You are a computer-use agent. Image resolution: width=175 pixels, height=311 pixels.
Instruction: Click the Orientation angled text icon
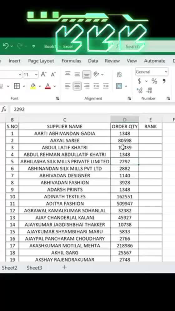point(97,74)
